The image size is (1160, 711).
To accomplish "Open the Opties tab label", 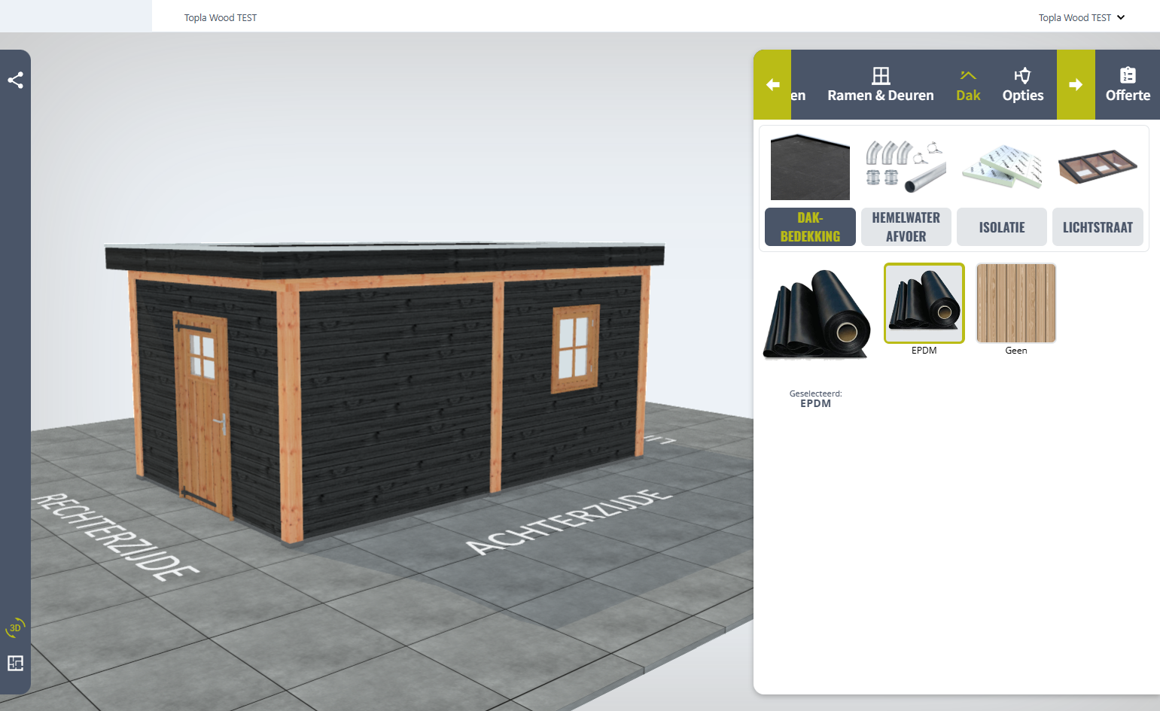I will (1023, 96).
